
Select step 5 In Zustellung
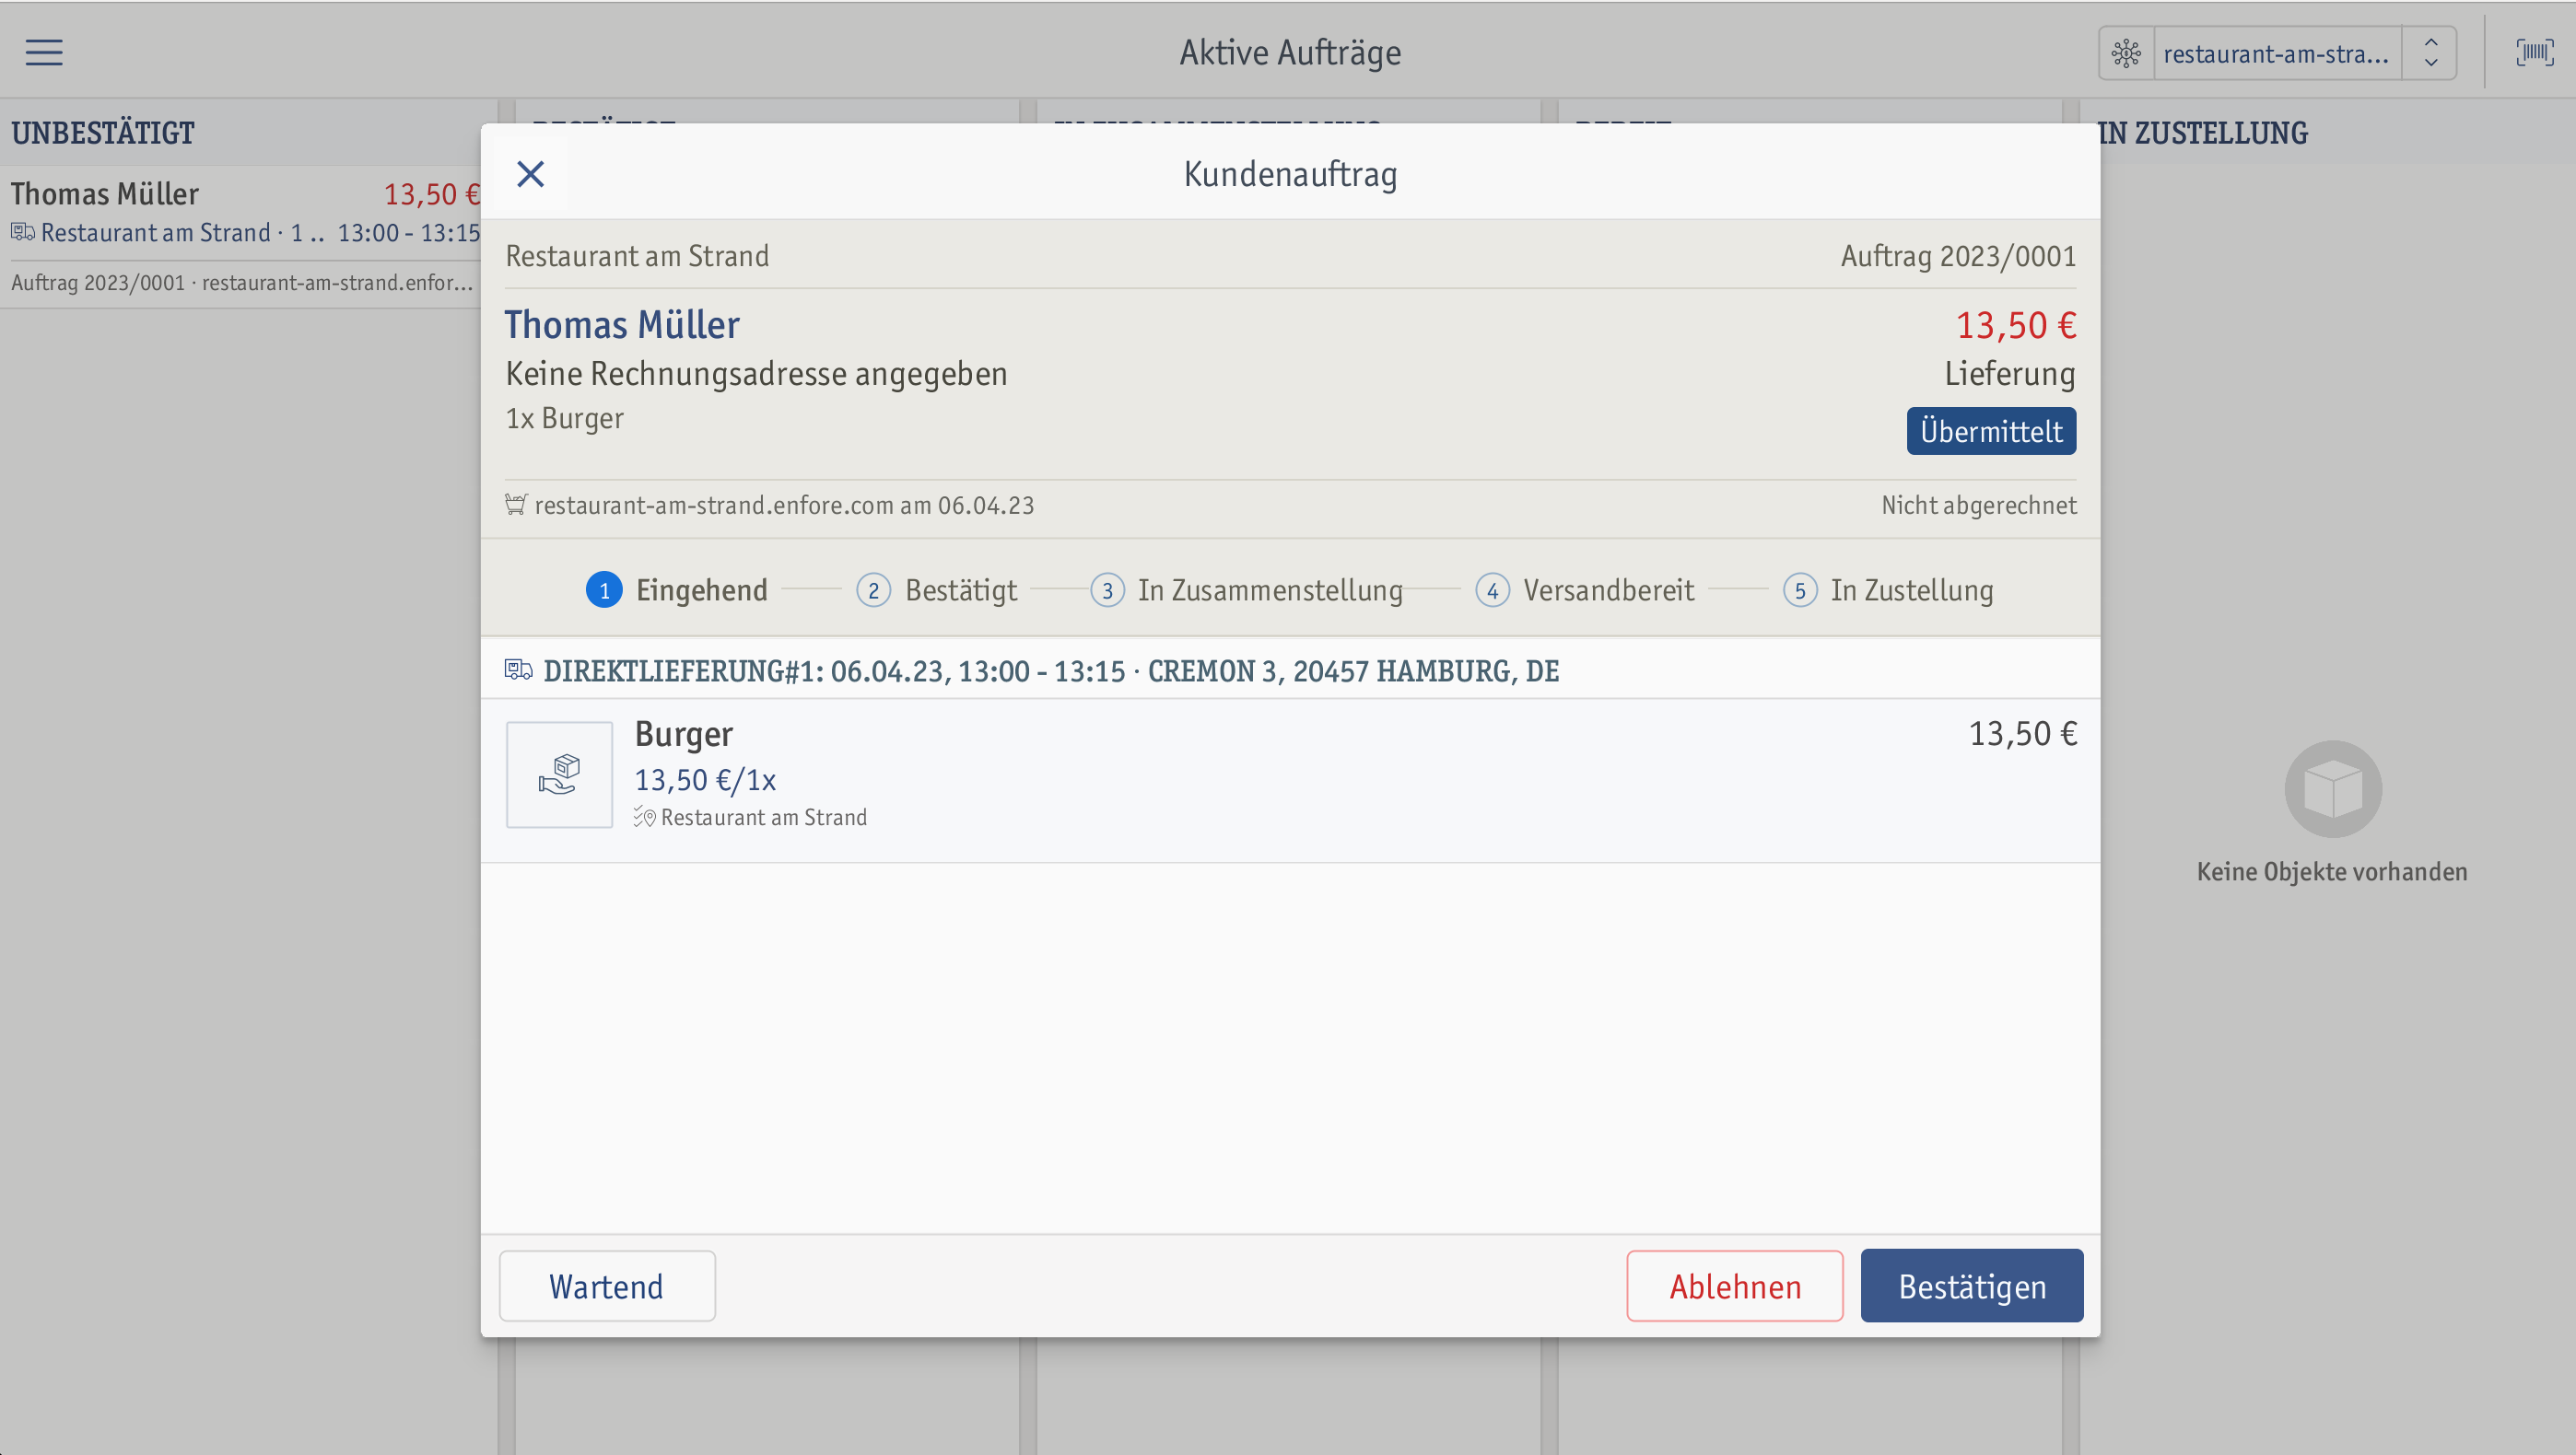click(x=1888, y=589)
